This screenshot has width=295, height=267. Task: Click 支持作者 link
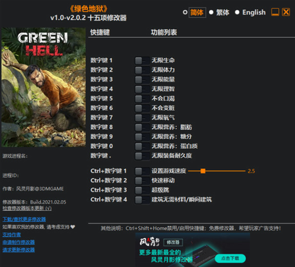(x=12, y=235)
